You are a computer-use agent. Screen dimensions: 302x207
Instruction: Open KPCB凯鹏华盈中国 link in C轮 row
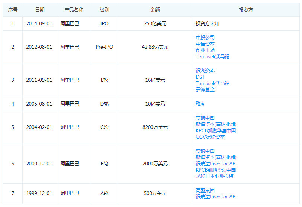coord(216,130)
